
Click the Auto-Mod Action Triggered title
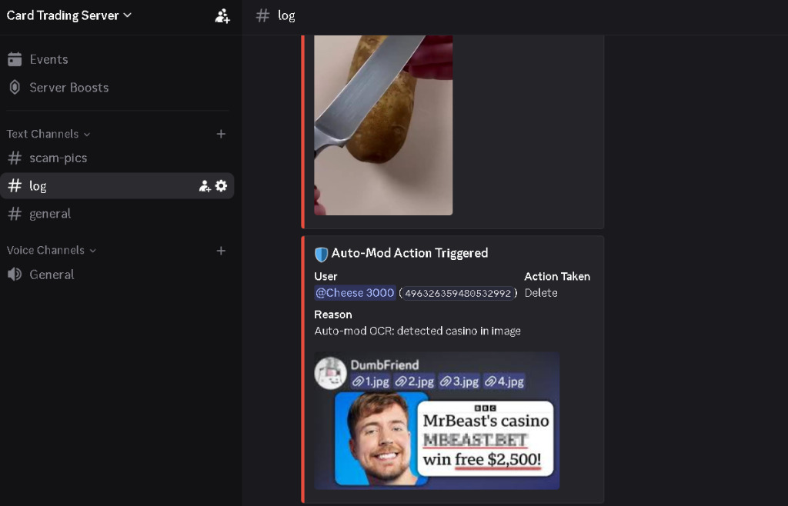[409, 253]
